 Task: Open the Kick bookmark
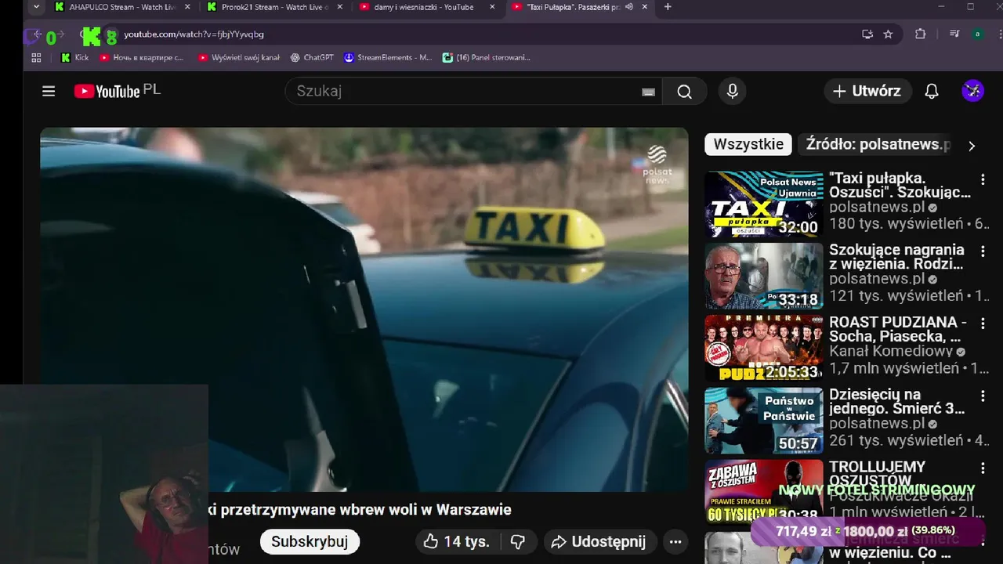[75, 57]
